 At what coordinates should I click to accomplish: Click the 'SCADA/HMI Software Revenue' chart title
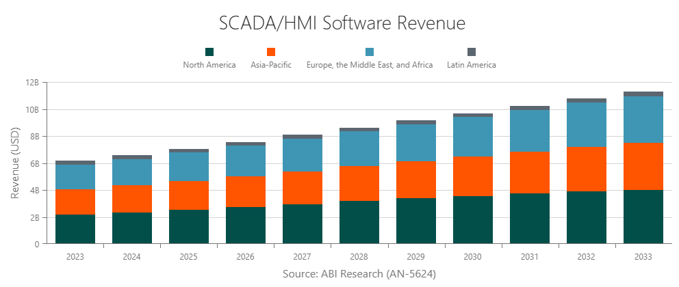(342, 23)
